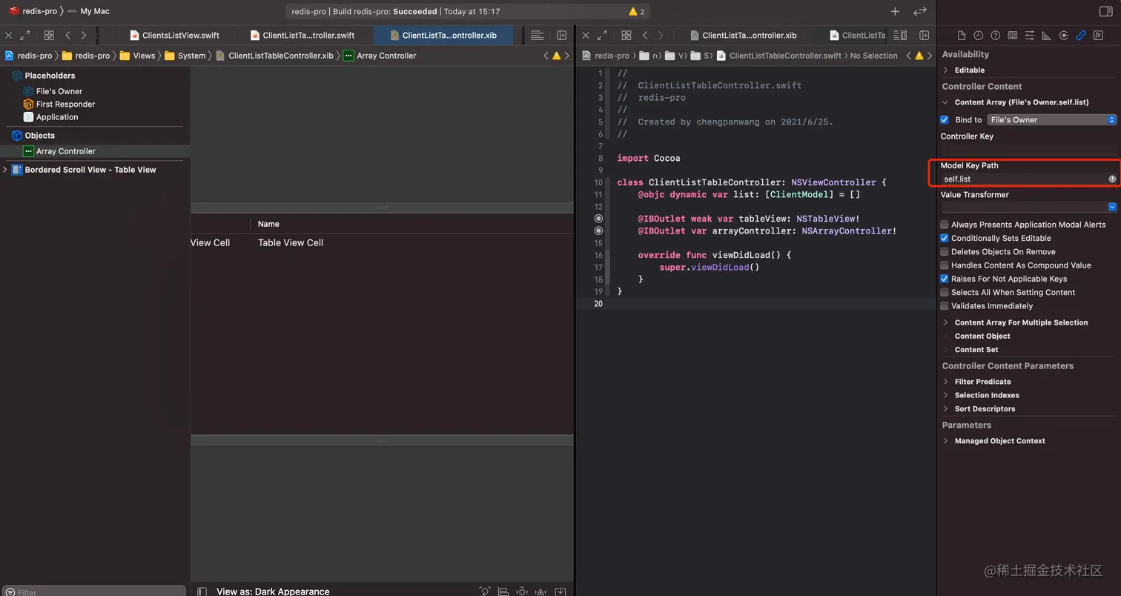Open the Identity inspector icon
This screenshot has height=596, width=1121.
1013,35
